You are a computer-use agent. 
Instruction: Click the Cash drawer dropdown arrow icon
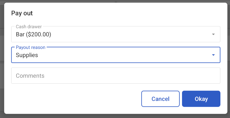pyautogui.click(x=213, y=35)
